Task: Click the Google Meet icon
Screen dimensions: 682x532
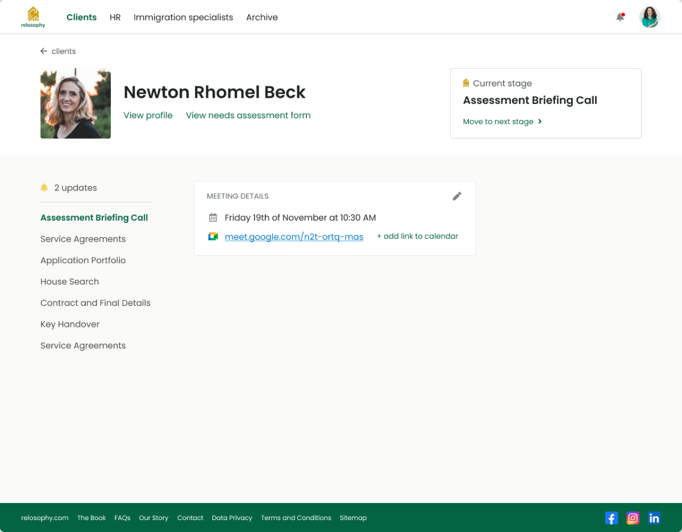Action: 213,236
